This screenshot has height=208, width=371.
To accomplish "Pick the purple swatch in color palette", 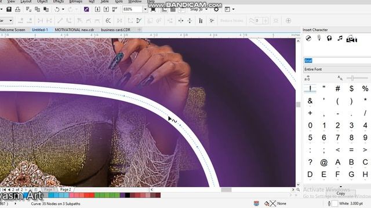I will tap(122, 195).
